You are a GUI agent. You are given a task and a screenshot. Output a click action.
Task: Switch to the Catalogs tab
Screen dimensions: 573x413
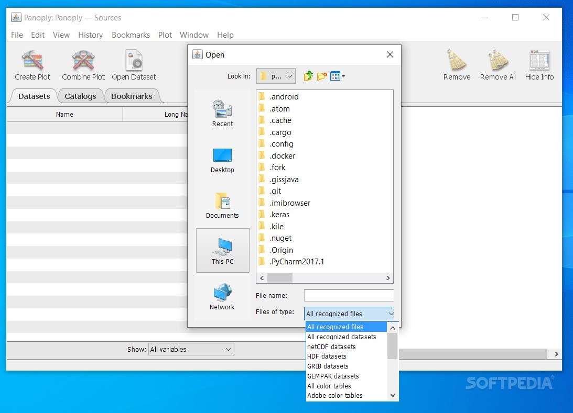pos(80,96)
